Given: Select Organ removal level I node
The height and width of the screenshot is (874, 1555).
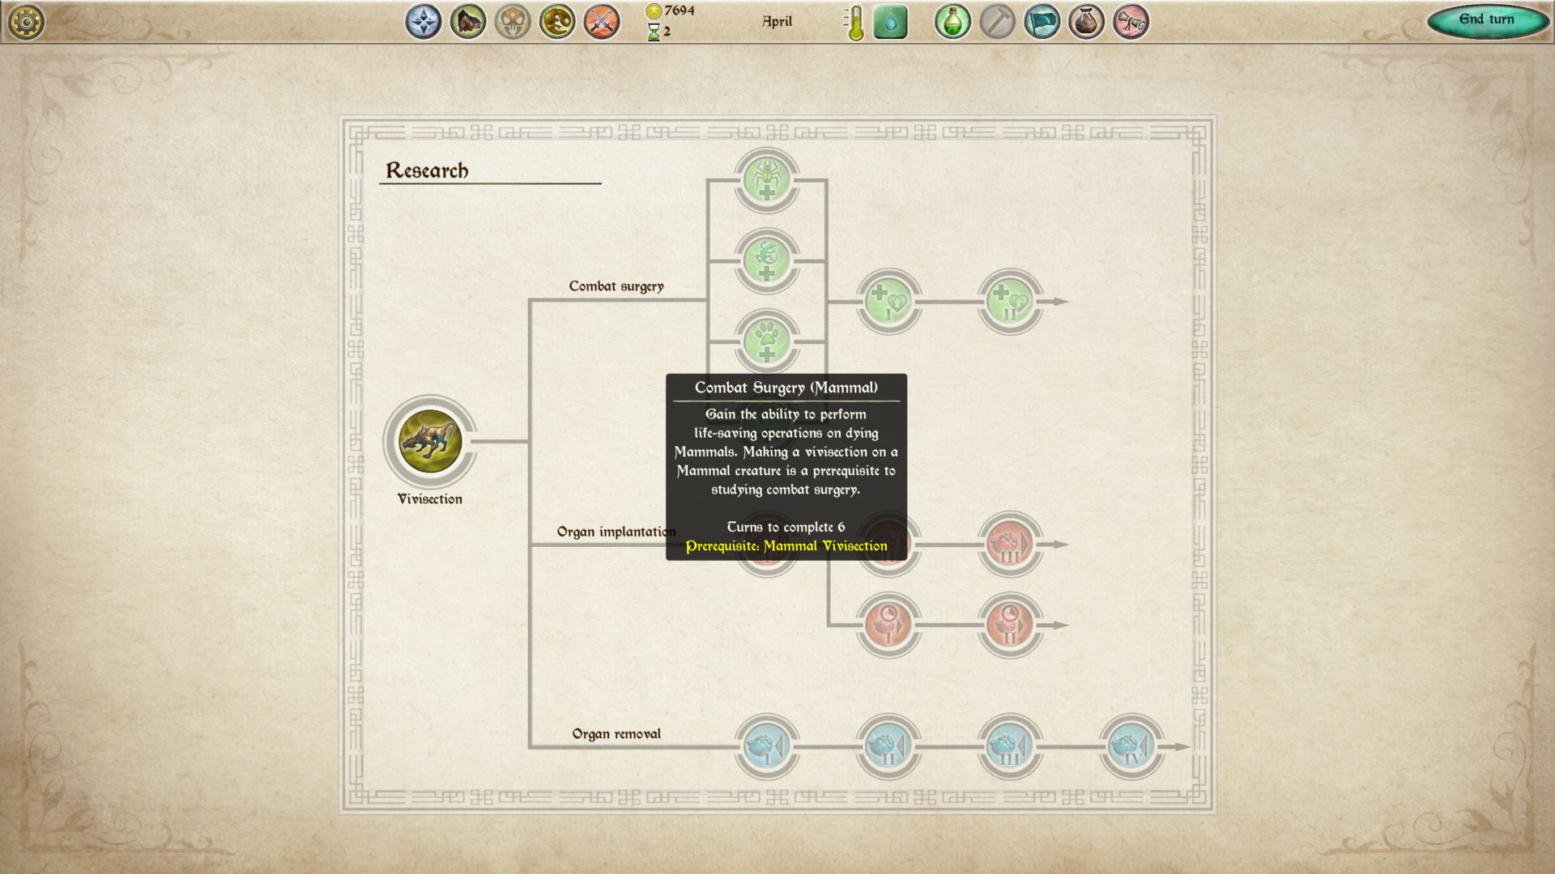Looking at the screenshot, I should coord(767,746).
